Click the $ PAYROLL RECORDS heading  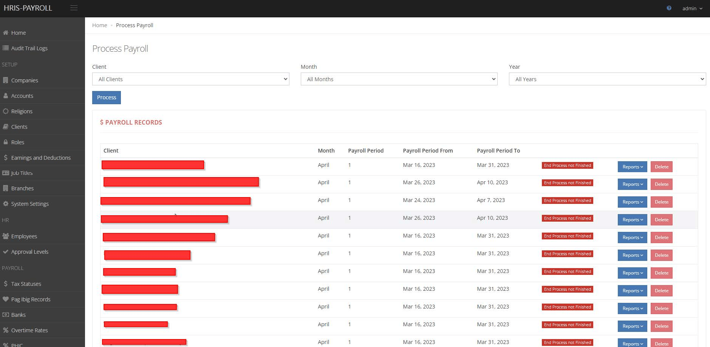[131, 122]
